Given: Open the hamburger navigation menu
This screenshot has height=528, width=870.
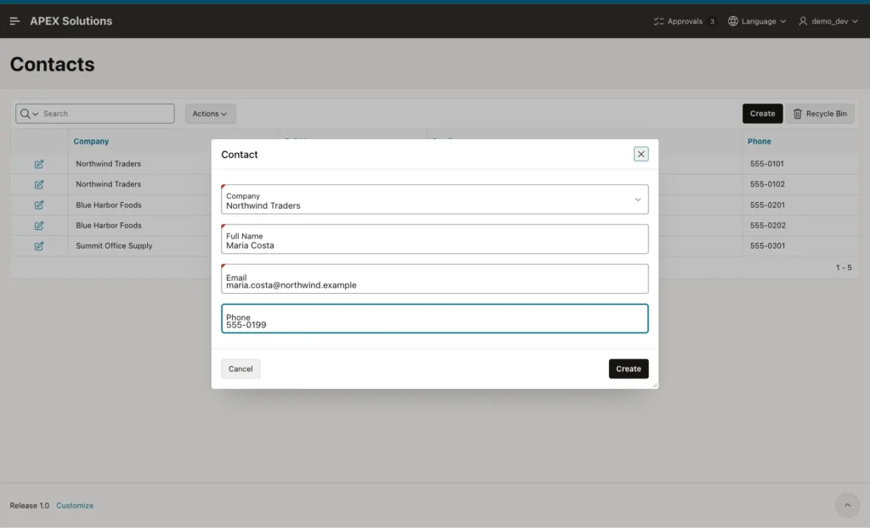Looking at the screenshot, I should click(15, 21).
